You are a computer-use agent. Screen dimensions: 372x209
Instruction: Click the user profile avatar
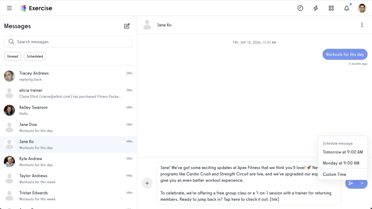(x=362, y=8)
